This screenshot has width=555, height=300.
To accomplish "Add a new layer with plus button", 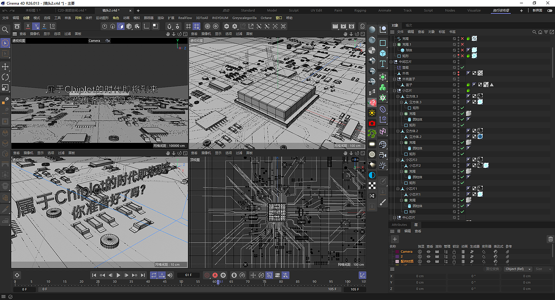I will pyautogui.click(x=395, y=239).
